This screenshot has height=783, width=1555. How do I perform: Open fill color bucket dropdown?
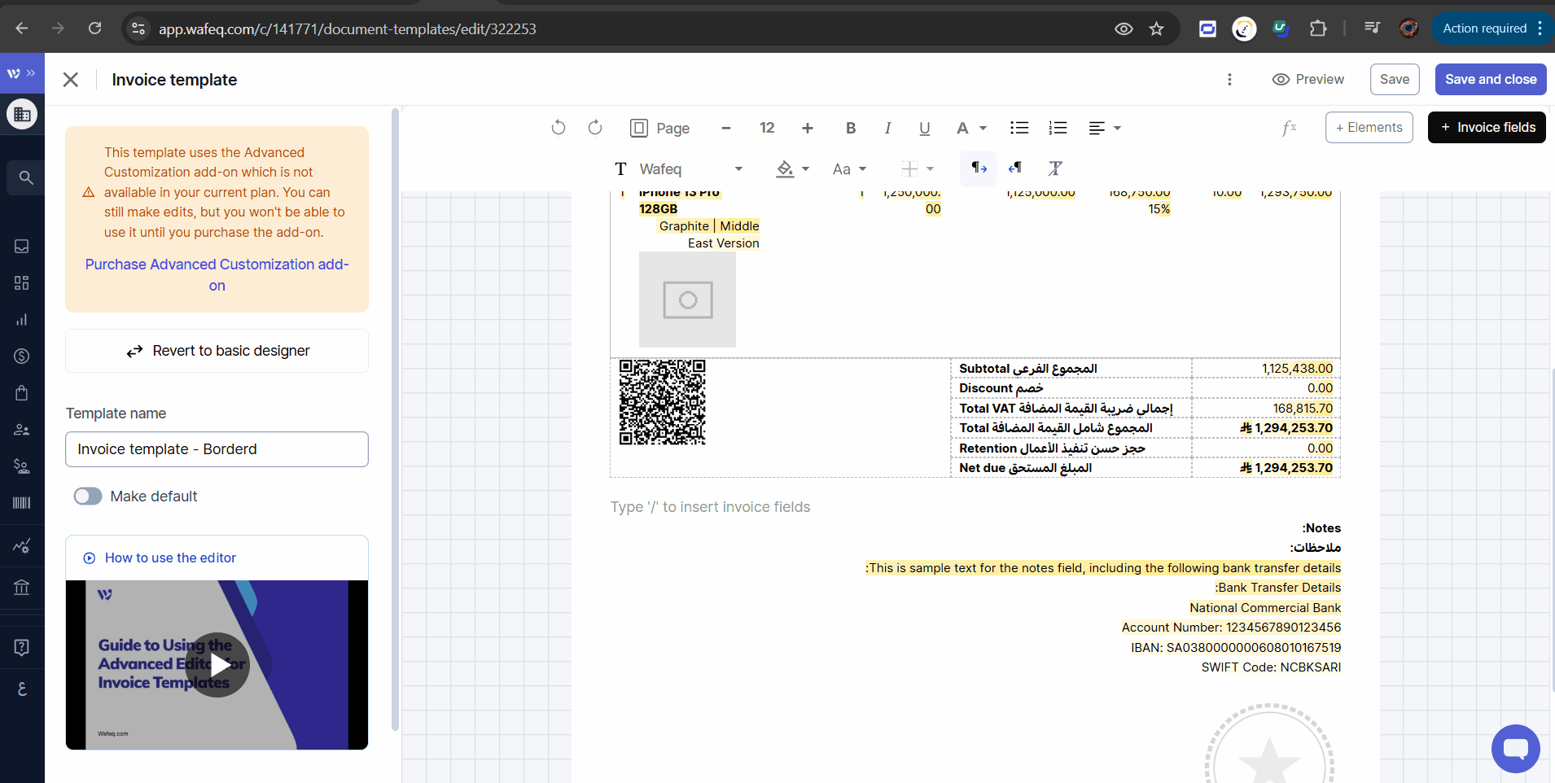pos(792,168)
